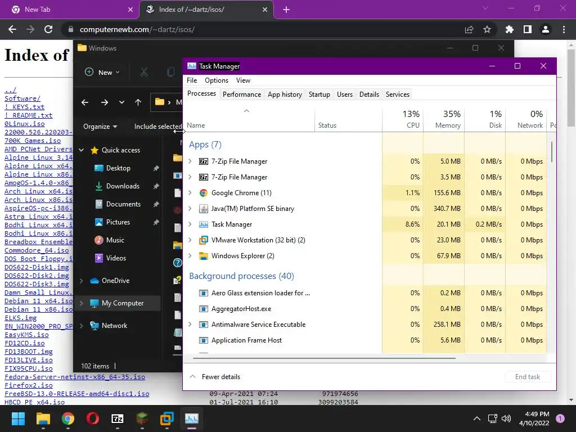Click Explorer's back navigation arrow

tap(85, 102)
